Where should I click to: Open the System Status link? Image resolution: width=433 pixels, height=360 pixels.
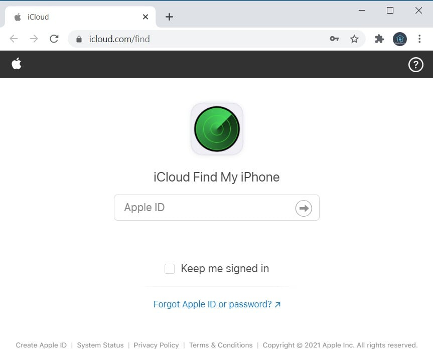[100, 345]
